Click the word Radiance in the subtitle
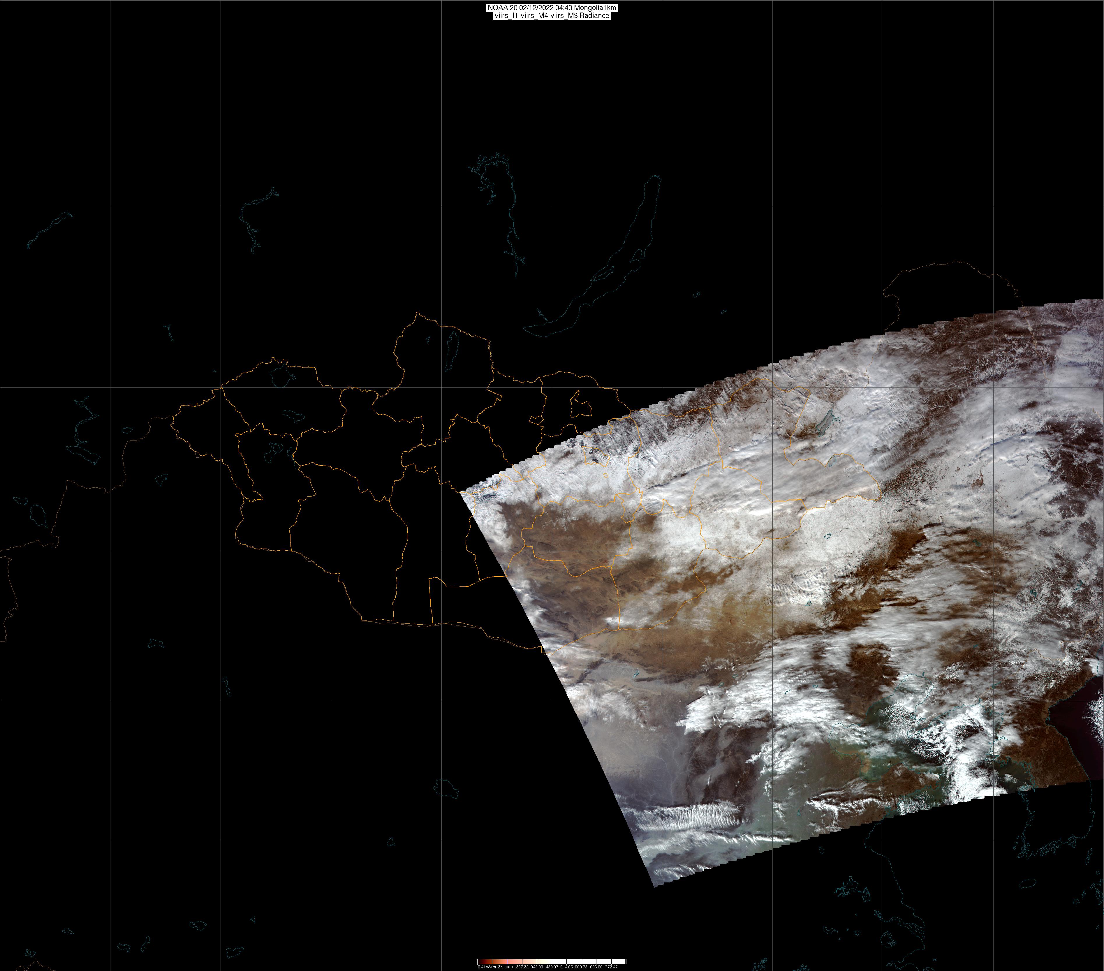 click(x=594, y=16)
